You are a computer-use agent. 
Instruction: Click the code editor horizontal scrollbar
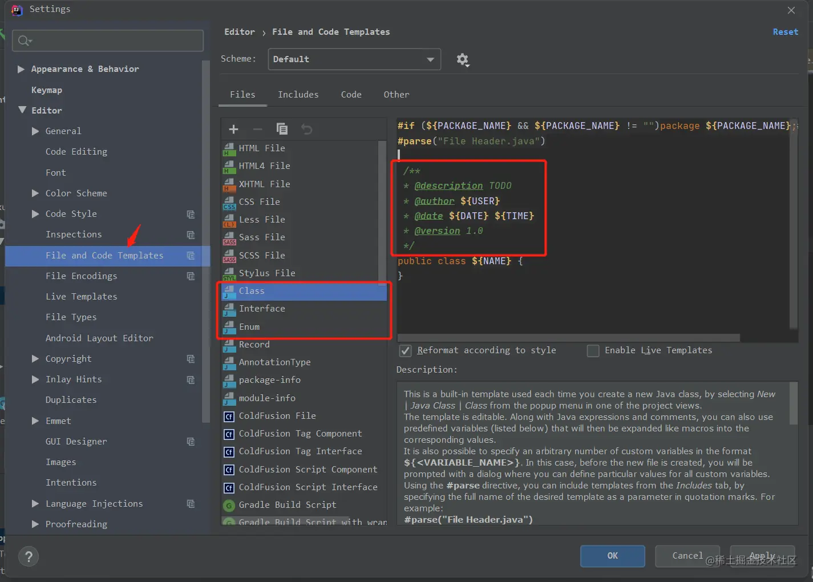point(568,338)
